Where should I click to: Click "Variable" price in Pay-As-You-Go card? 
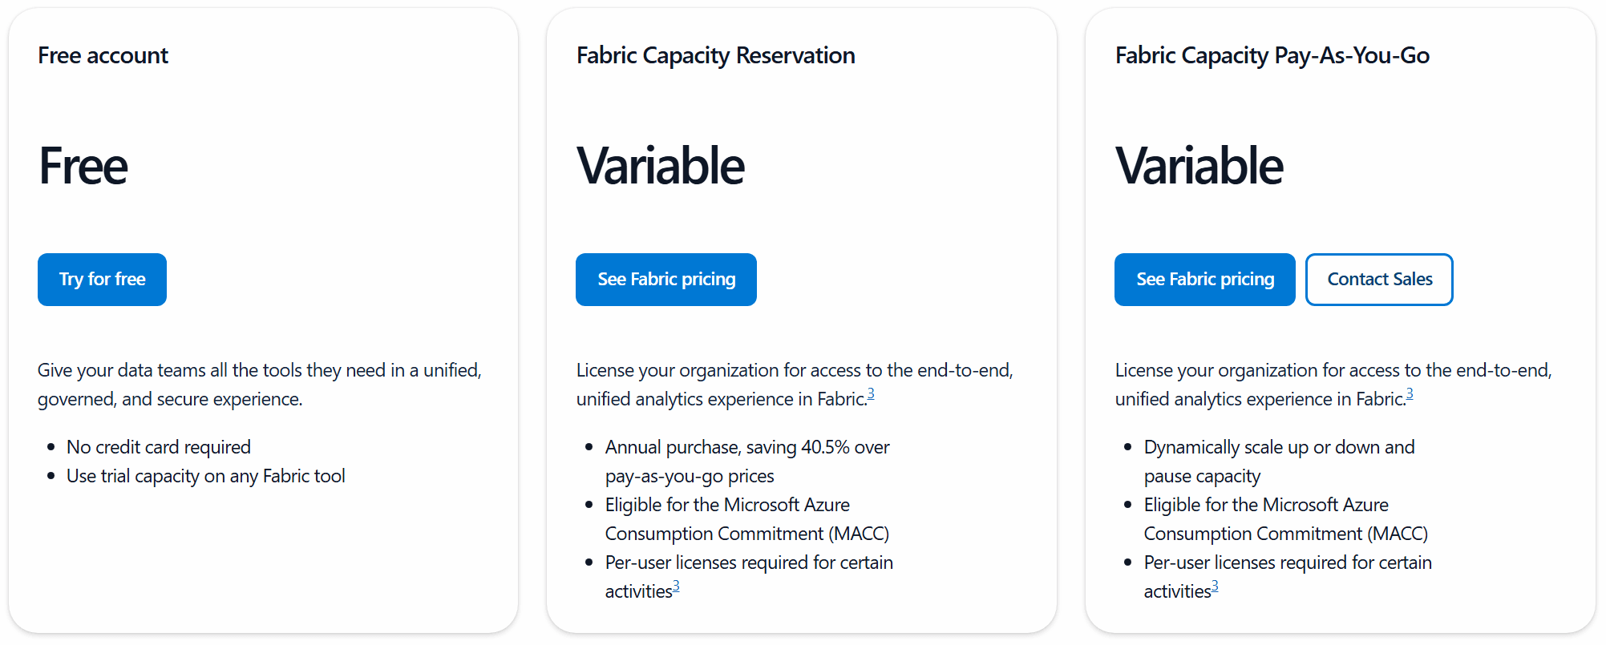[1199, 166]
